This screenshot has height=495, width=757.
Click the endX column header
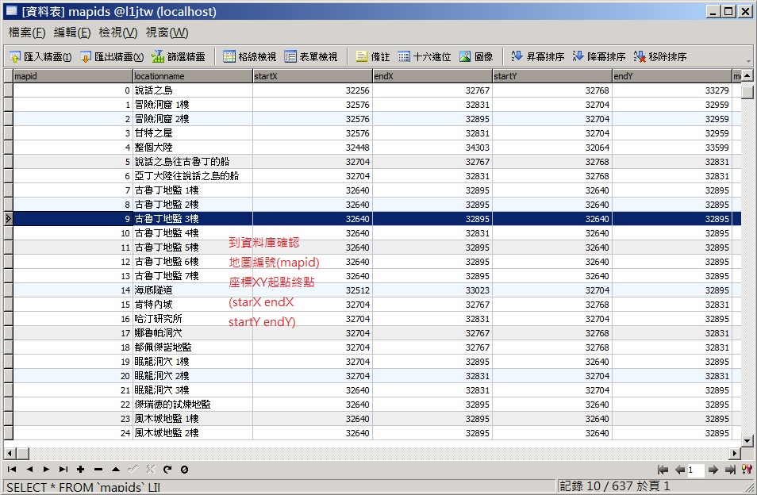coord(432,76)
